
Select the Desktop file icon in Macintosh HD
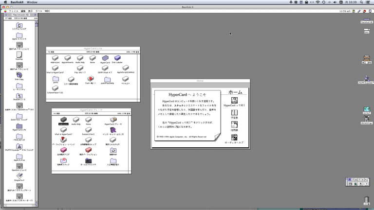click(19, 55)
